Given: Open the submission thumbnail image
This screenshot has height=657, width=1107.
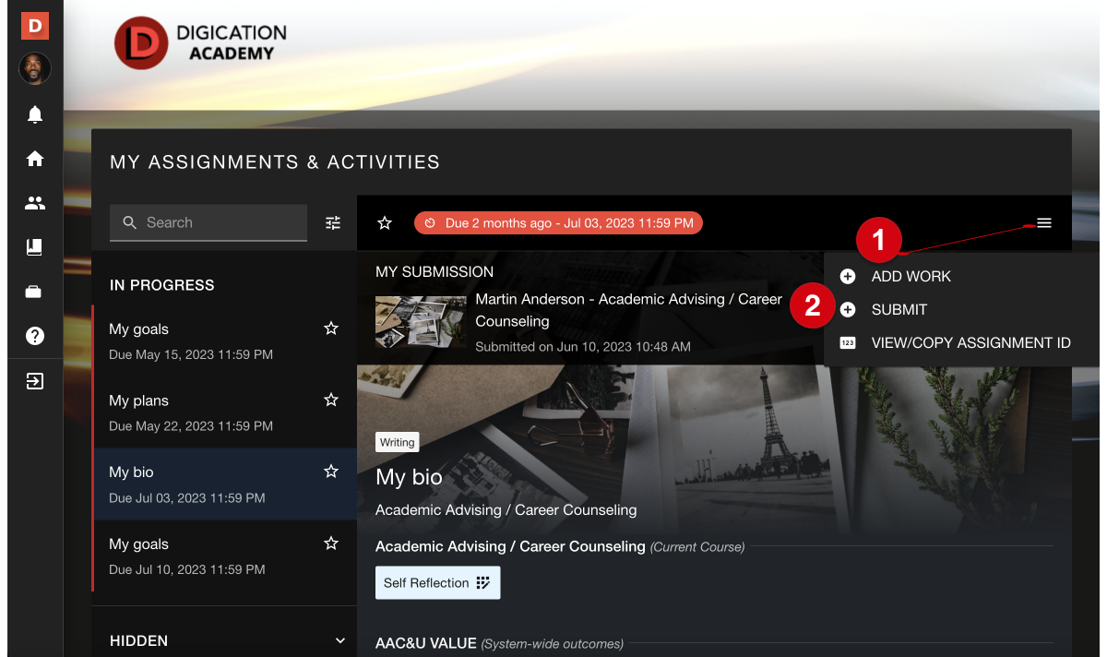Looking at the screenshot, I should pyautogui.click(x=421, y=321).
